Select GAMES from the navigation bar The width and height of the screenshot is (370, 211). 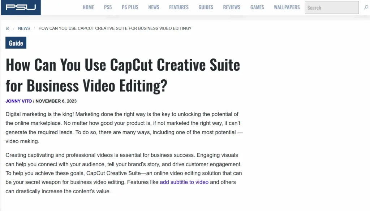(257, 7)
